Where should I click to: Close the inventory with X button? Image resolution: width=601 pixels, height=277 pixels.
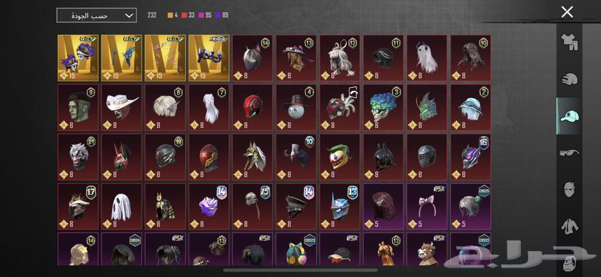pyautogui.click(x=567, y=12)
